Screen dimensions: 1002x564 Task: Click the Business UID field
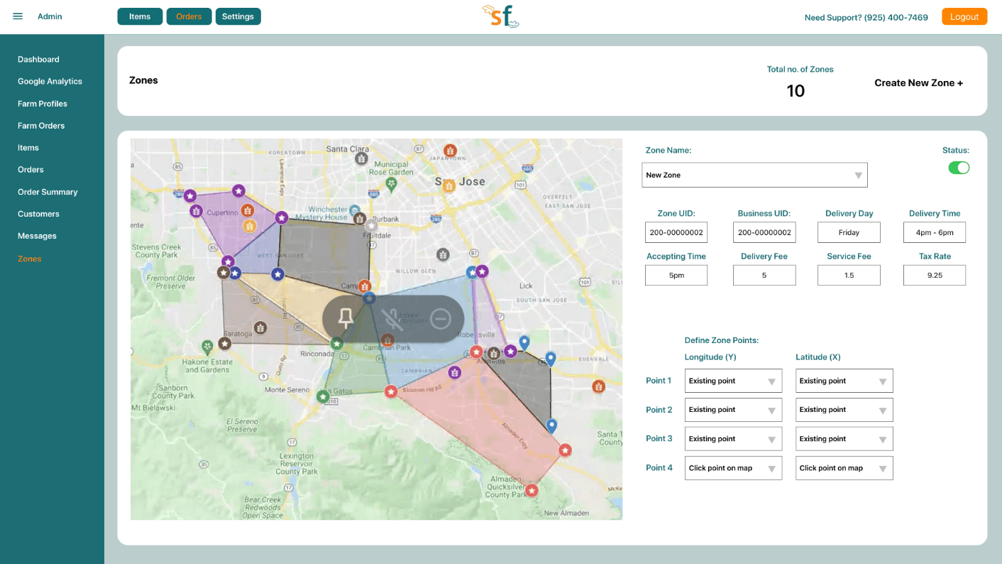tap(764, 232)
